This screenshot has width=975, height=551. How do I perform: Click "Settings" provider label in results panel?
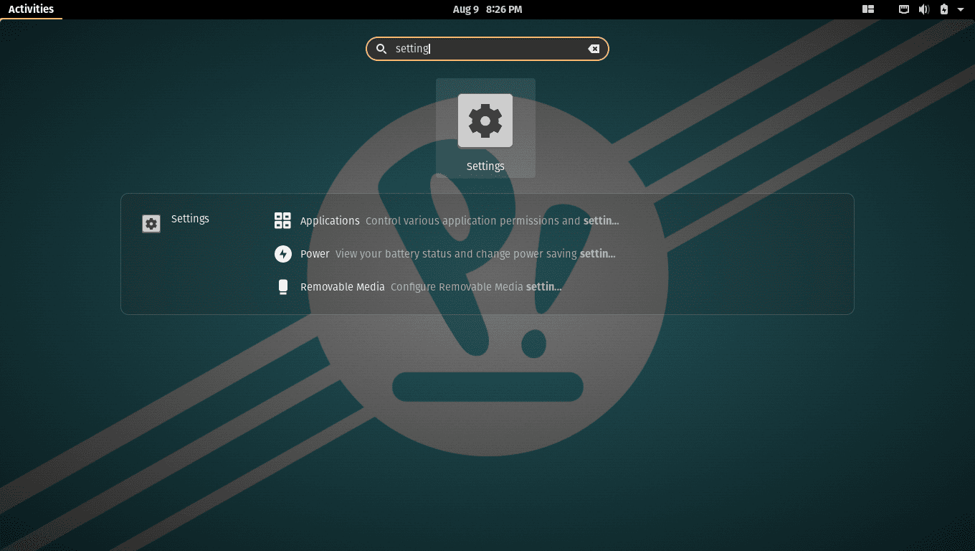coord(190,219)
